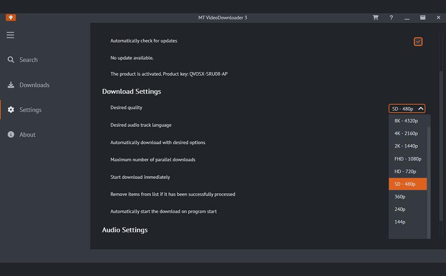The image size is (446, 276).
Task: Pick 240p quality option
Action: click(x=407, y=209)
